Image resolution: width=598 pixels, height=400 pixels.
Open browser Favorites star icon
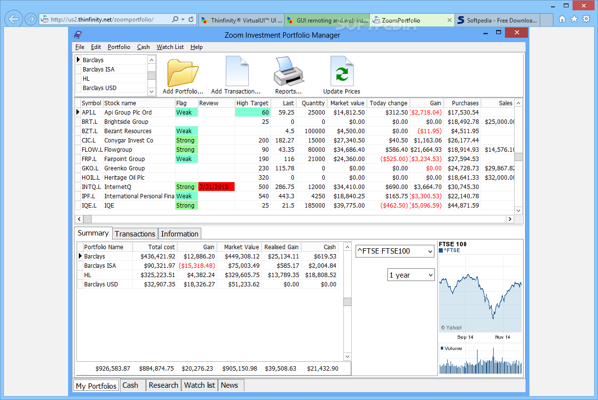574,19
